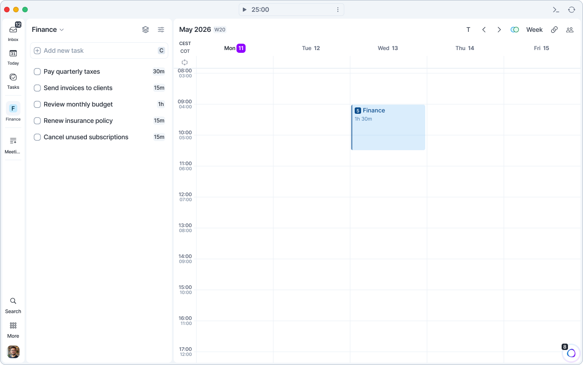Open the assistant circle with badge 8

[571, 353]
